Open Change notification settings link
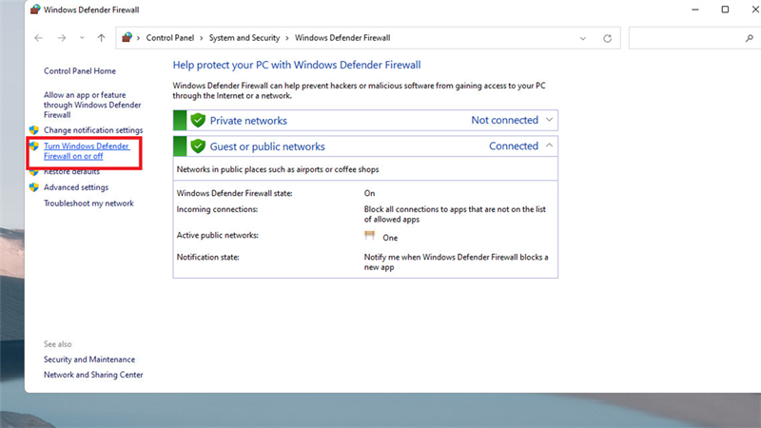The width and height of the screenshot is (761, 428). pos(93,130)
